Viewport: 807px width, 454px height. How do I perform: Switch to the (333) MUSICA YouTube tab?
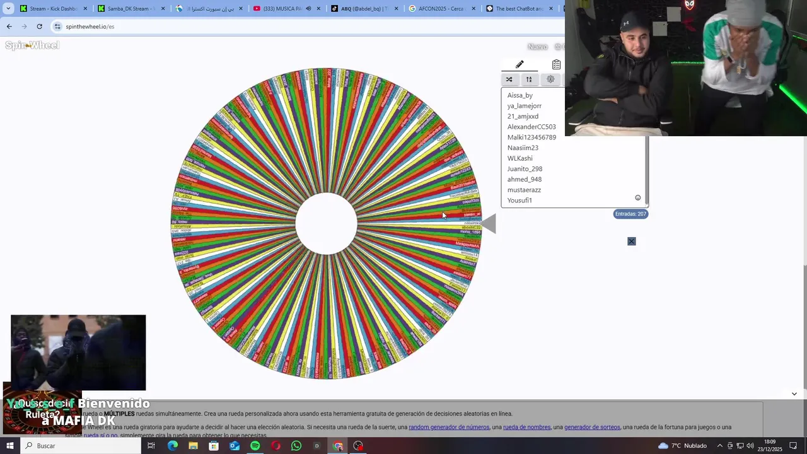point(288,9)
